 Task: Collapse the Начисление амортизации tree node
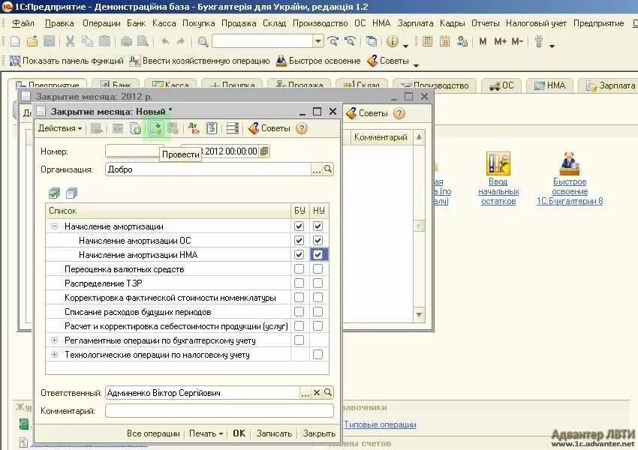54,226
